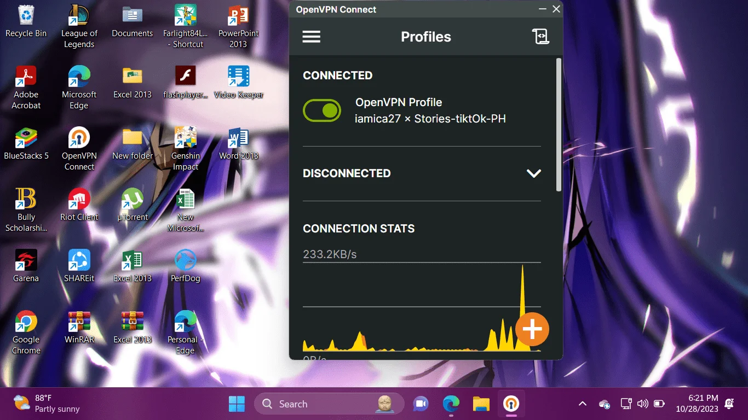Open the clock showing 6:21 PM
This screenshot has width=748, height=420.
(x=697, y=404)
